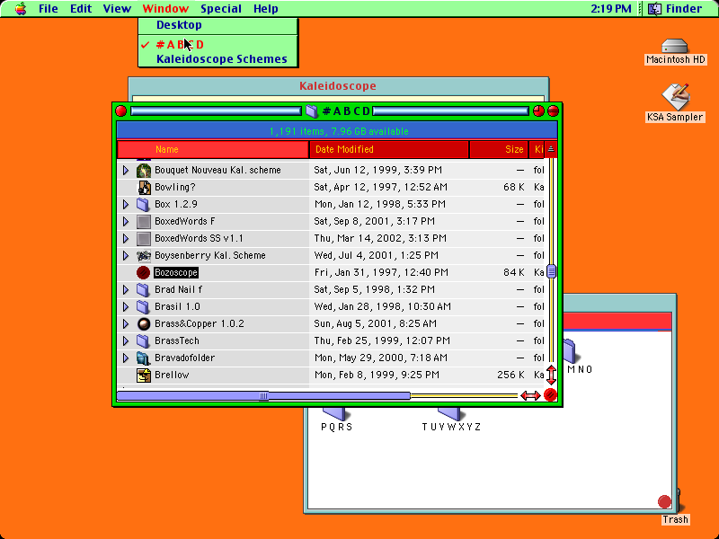The image size is (719, 539).
Task: Open the File menu
Action: (49, 8)
